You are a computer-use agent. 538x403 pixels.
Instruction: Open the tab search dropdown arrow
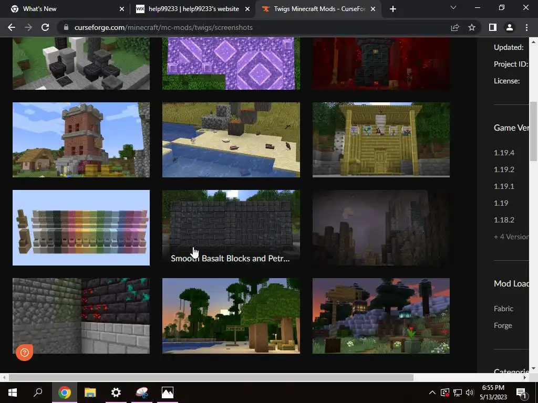[x=453, y=7]
